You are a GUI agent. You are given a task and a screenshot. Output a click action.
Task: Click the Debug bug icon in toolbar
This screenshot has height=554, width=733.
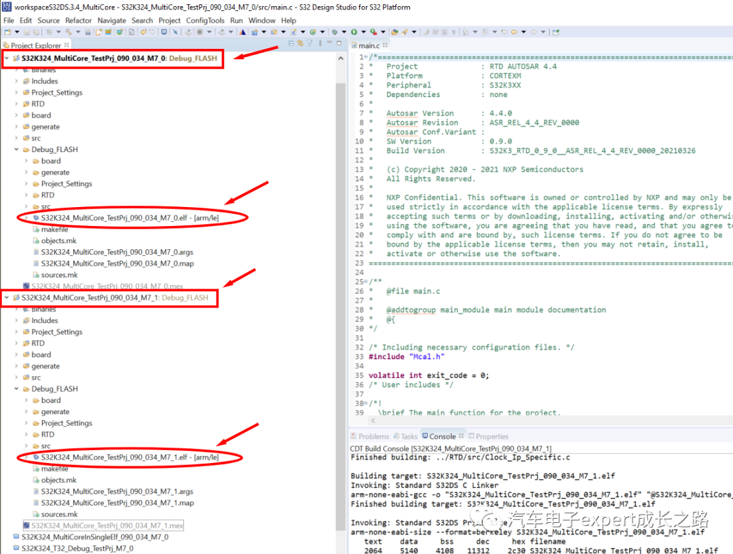pyautogui.click(x=335, y=33)
